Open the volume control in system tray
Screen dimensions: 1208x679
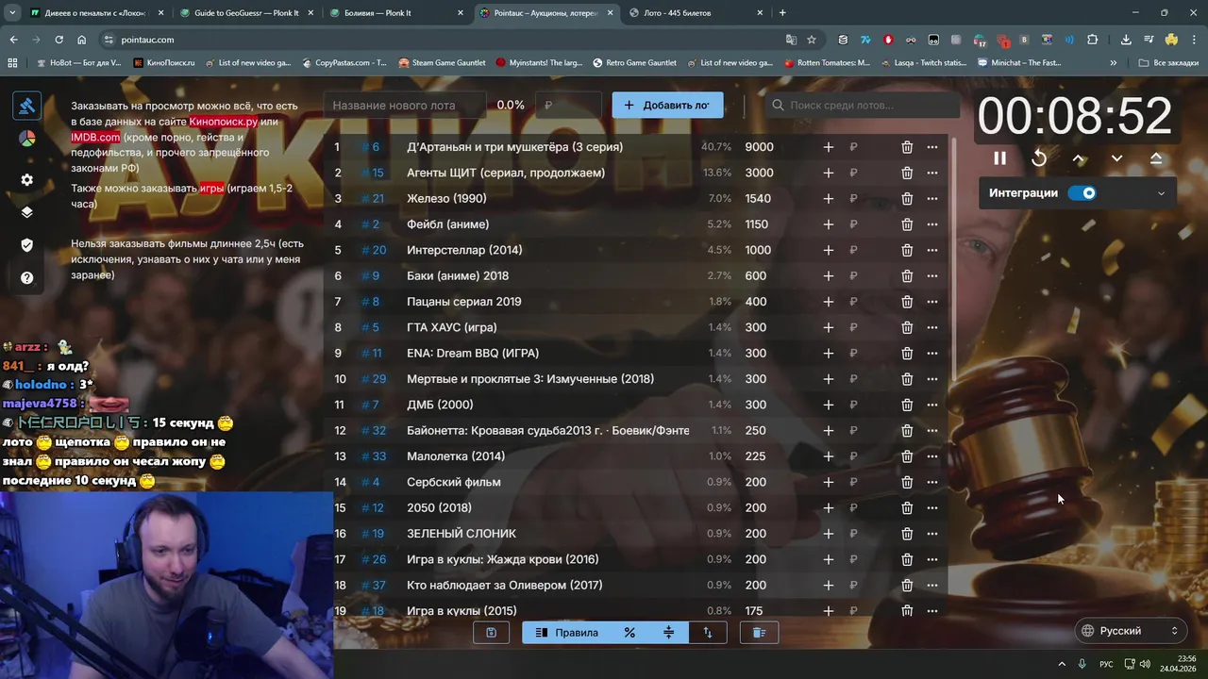pyautogui.click(x=1146, y=664)
